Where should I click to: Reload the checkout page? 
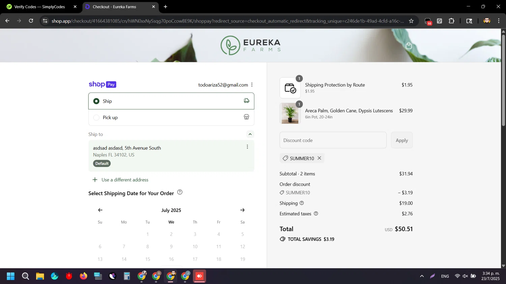click(31, 21)
